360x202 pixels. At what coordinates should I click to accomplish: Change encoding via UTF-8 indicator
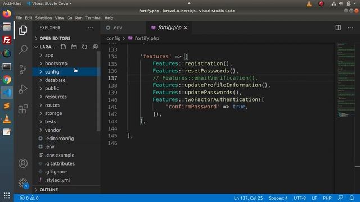pyautogui.click(x=300, y=198)
